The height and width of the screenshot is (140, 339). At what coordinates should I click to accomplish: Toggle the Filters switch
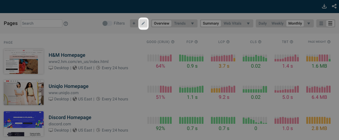pyautogui.click(x=107, y=23)
